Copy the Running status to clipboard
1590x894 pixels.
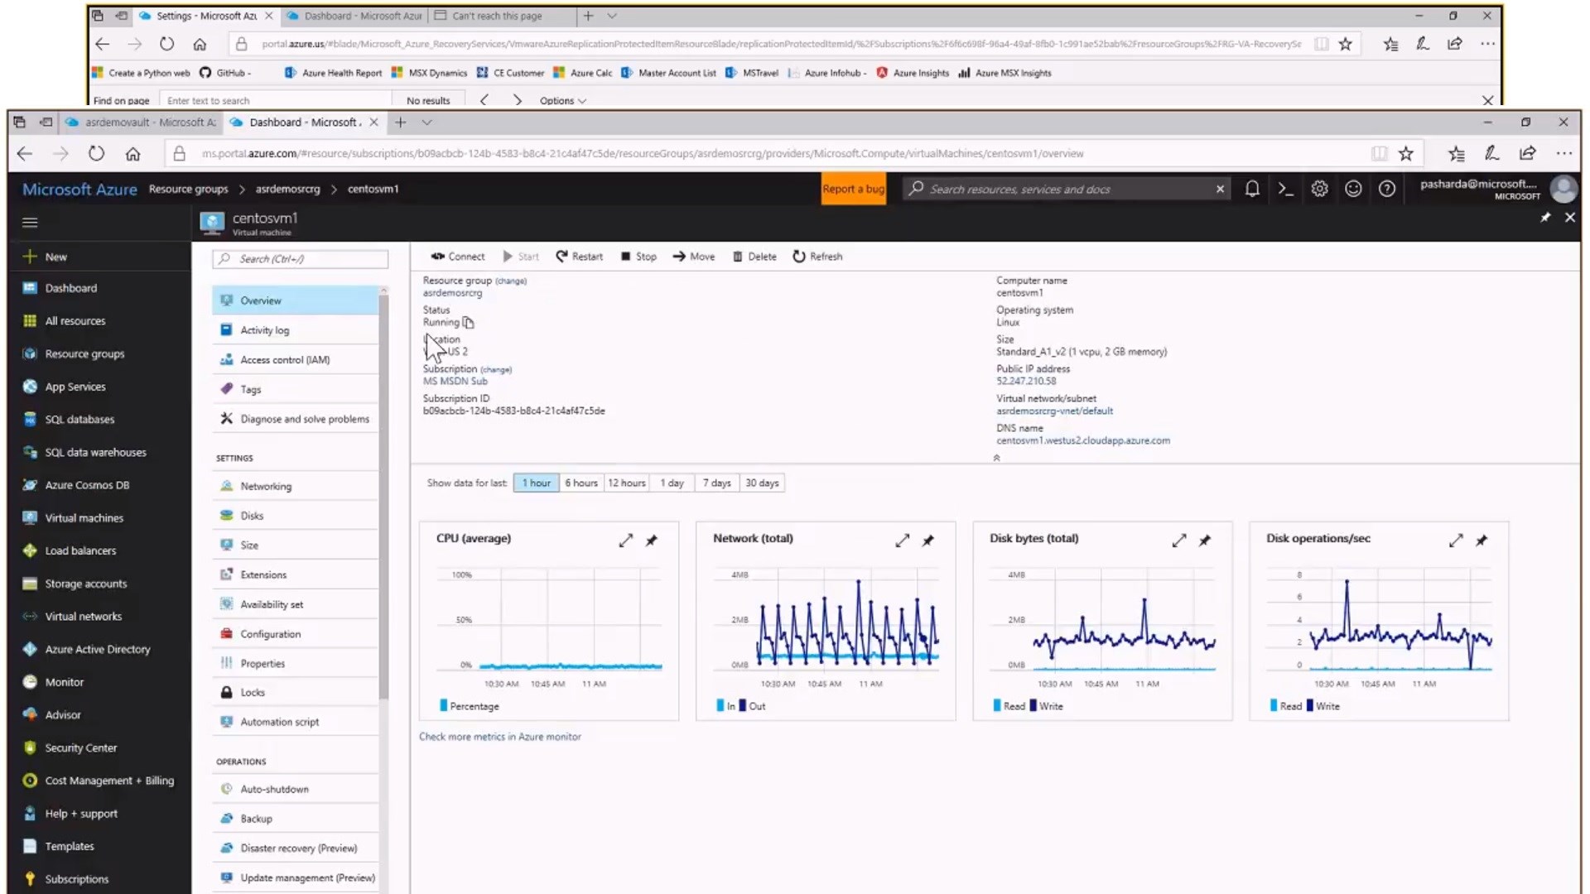[x=469, y=323]
